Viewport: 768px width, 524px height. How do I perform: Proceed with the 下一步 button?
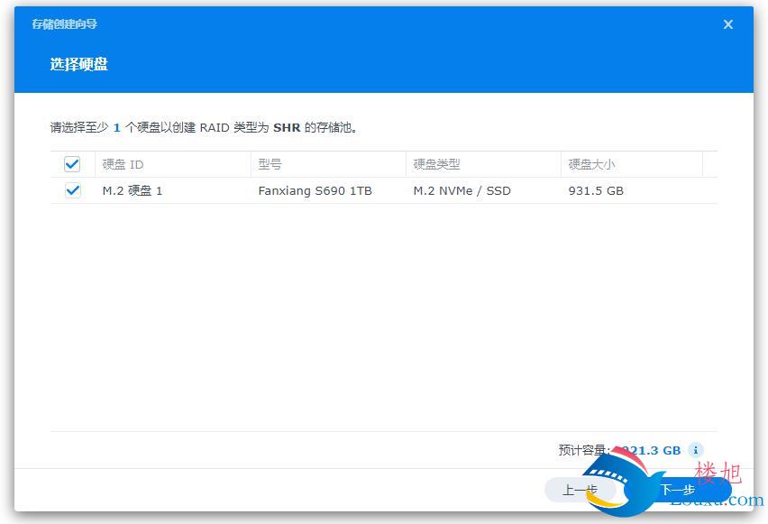679,490
